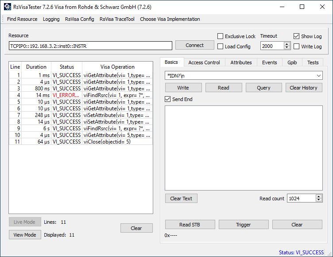
Task: Select the red VI_ERROR status in line 4
Action: coord(66,95)
